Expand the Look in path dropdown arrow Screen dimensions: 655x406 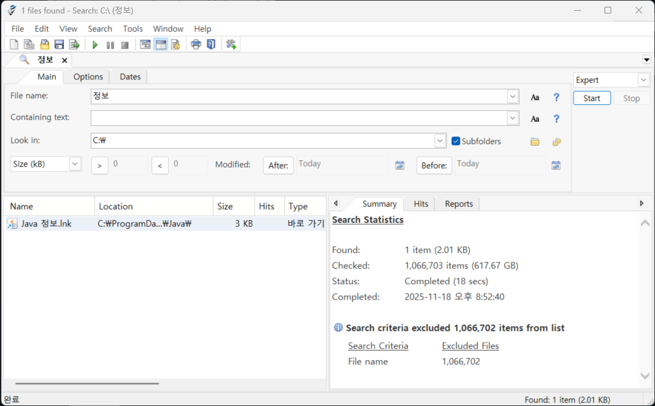[440, 141]
